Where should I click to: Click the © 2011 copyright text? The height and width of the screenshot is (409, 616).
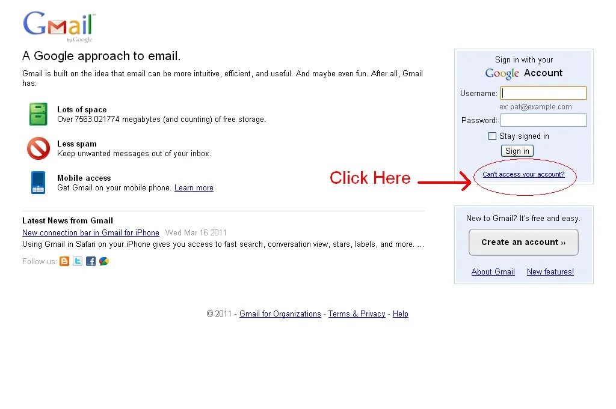pyautogui.click(x=219, y=314)
